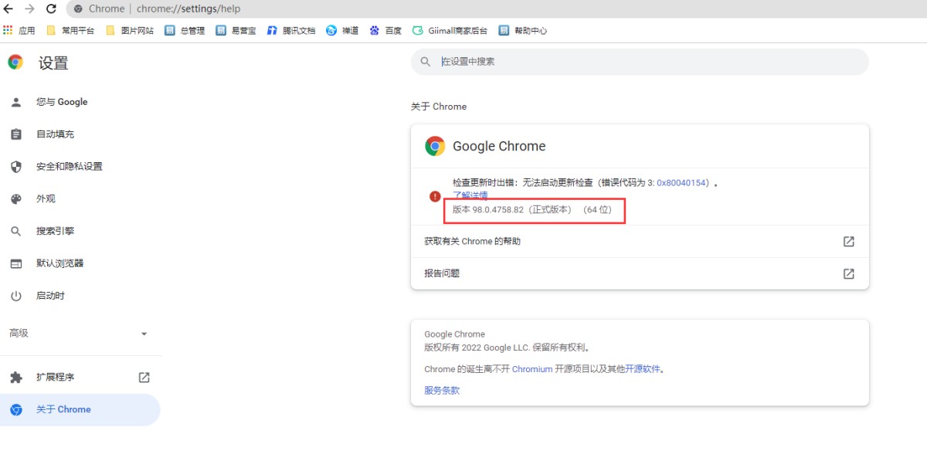Click external-link icon on Chrome help row

(x=848, y=242)
